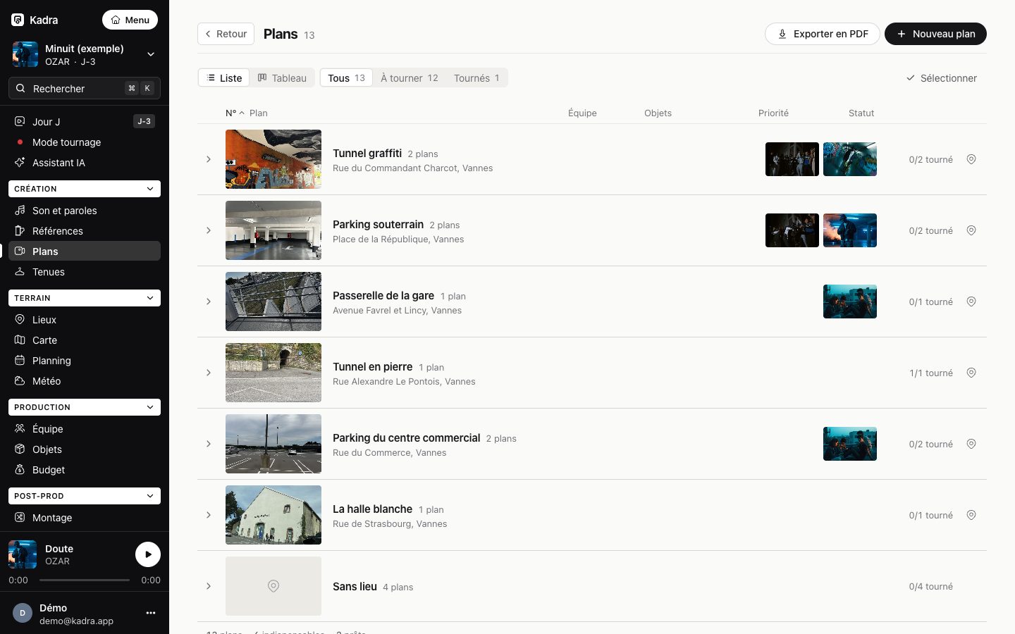Open the Jour J sidebar item
This screenshot has width=1015, height=634.
[85, 122]
